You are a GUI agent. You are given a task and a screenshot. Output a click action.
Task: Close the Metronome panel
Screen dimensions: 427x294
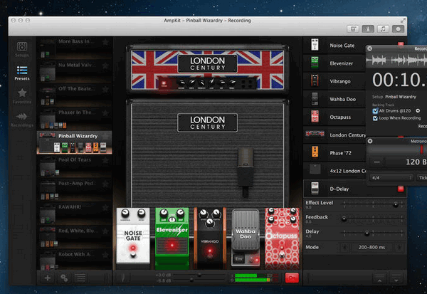click(x=369, y=141)
